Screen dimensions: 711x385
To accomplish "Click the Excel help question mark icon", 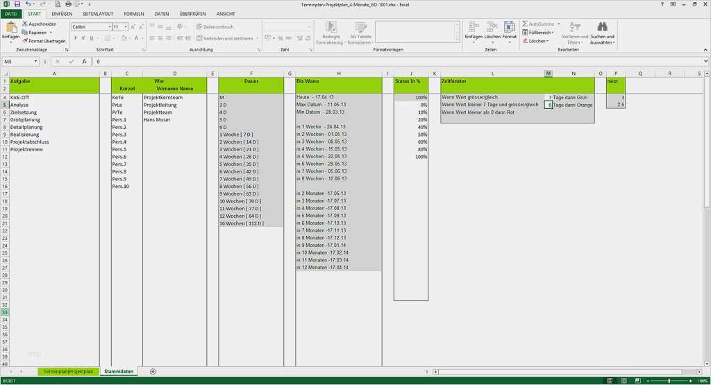I will (x=662, y=4).
